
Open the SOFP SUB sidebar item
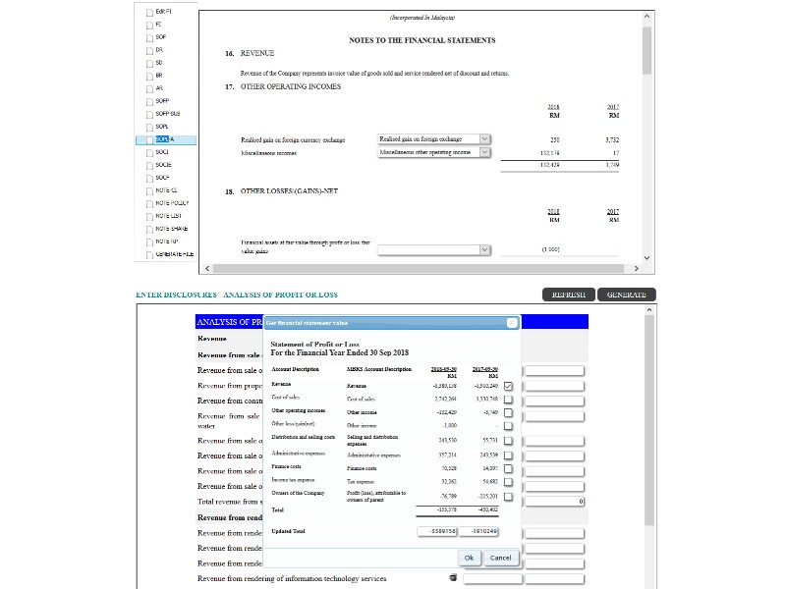167,113
